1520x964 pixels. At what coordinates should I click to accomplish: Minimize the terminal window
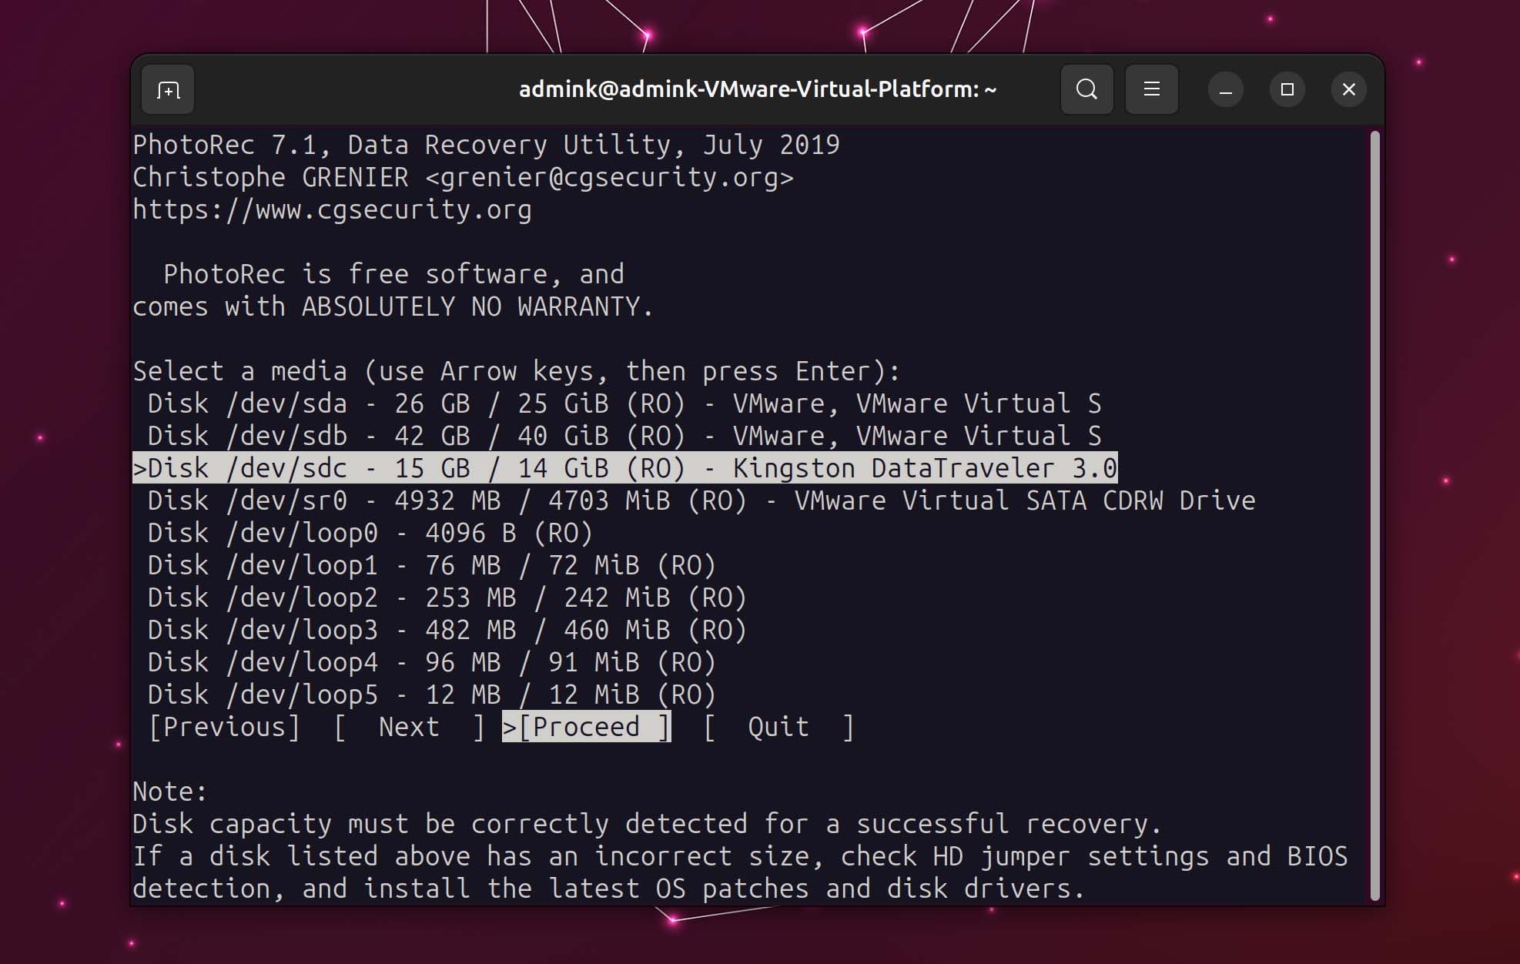point(1225,90)
